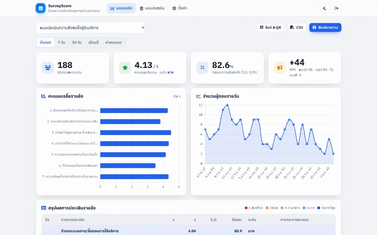Click the green star icon beside 4.13
Screen dimensions: 377x235
[x=125, y=68]
